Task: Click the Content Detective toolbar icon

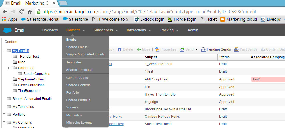Action: click(263, 49)
